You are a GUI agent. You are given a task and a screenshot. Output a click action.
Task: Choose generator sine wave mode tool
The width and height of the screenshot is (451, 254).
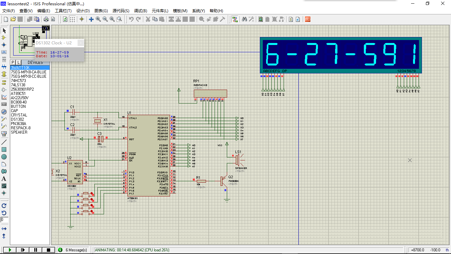(x=4, y=112)
